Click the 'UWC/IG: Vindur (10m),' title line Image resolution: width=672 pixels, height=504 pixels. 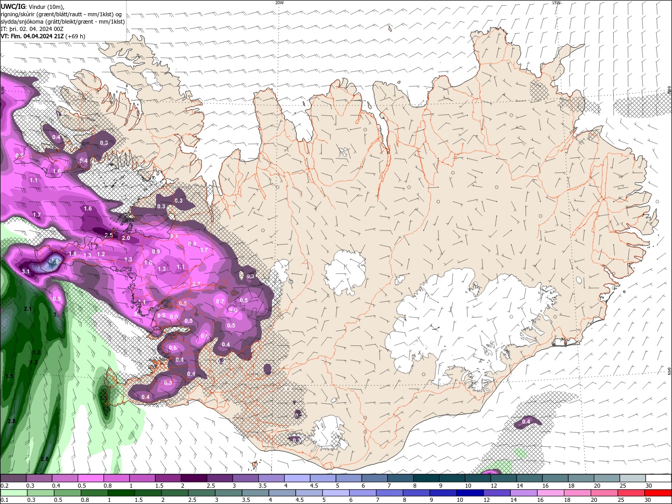tap(32, 6)
